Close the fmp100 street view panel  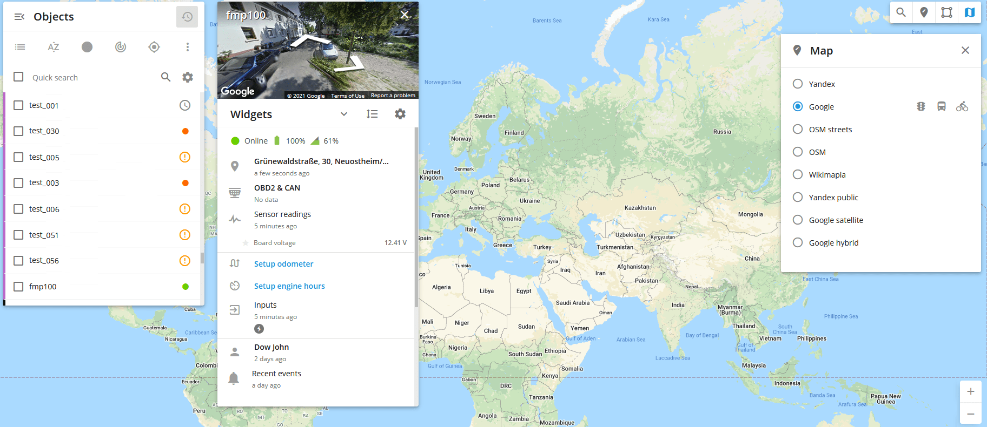click(405, 15)
